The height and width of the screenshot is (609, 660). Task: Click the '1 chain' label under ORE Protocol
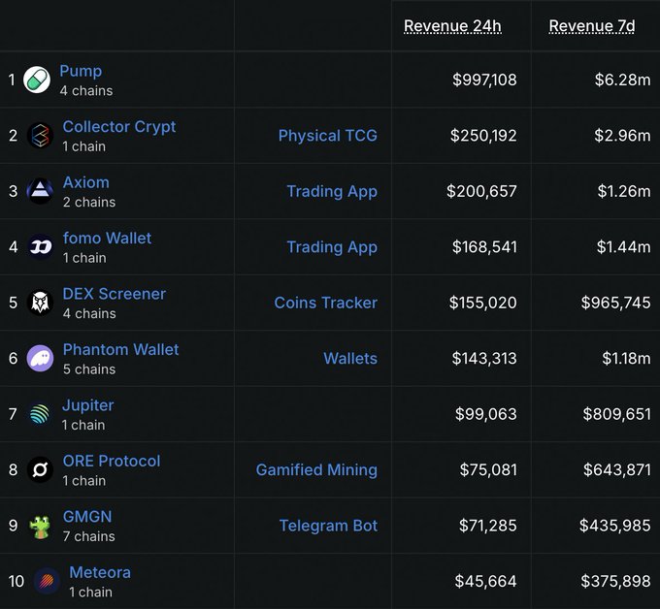84,481
